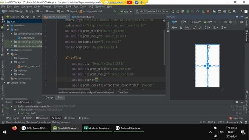Open the SDK Manager icon
Screen dimensions: 249x140
coord(235,12)
